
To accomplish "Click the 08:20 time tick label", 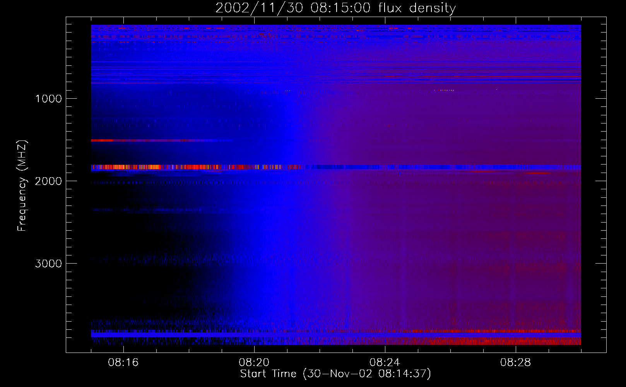I will pyautogui.click(x=254, y=363).
